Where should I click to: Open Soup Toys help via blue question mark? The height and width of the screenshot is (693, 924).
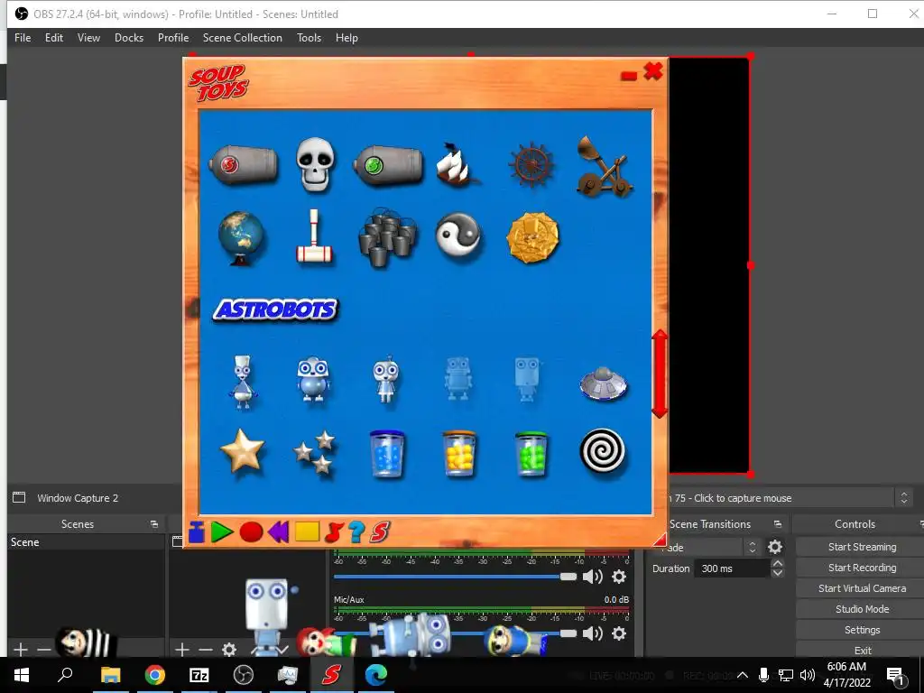click(x=356, y=532)
